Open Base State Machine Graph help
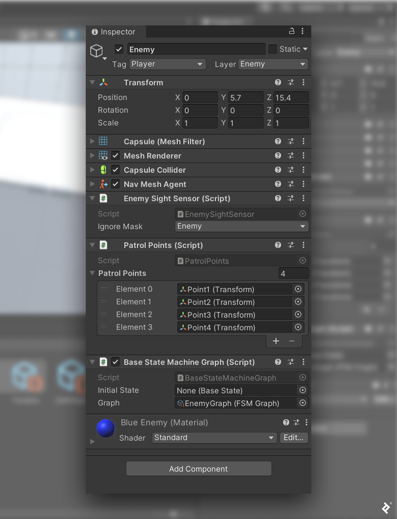Image resolution: width=397 pixels, height=519 pixels. click(278, 362)
